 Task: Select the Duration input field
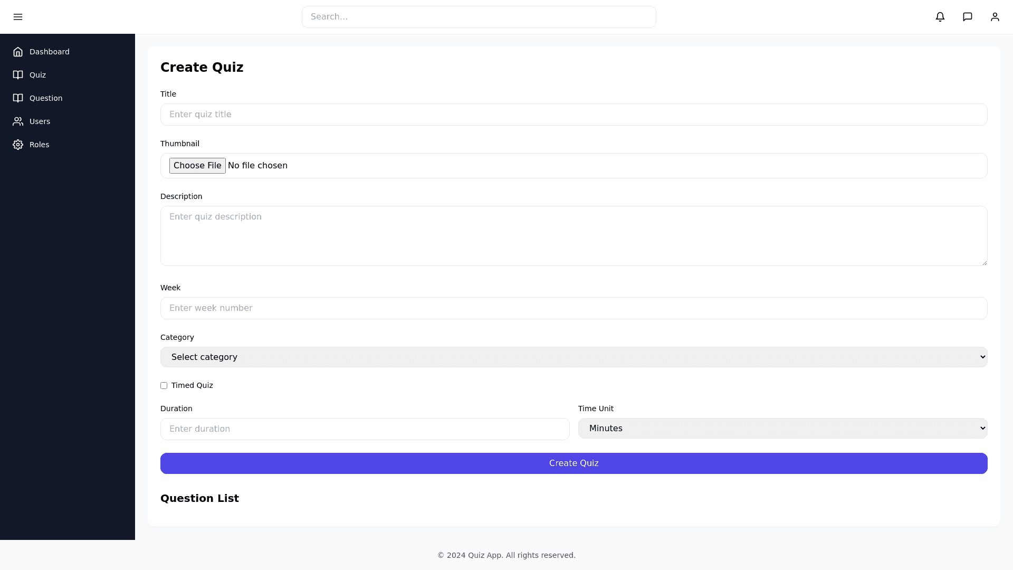click(365, 429)
